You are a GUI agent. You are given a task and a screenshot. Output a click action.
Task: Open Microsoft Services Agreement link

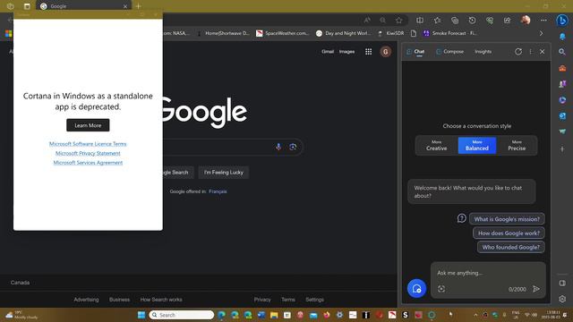point(88,163)
